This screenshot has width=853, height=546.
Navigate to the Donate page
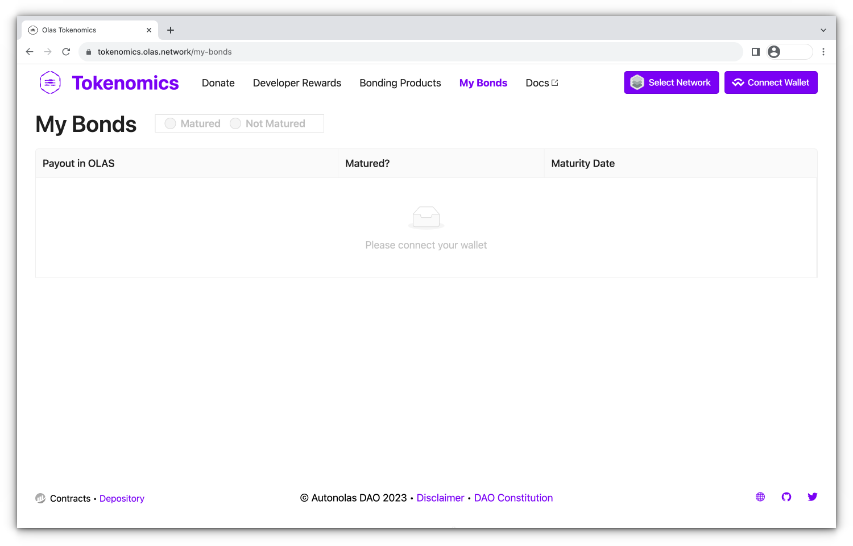(218, 83)
